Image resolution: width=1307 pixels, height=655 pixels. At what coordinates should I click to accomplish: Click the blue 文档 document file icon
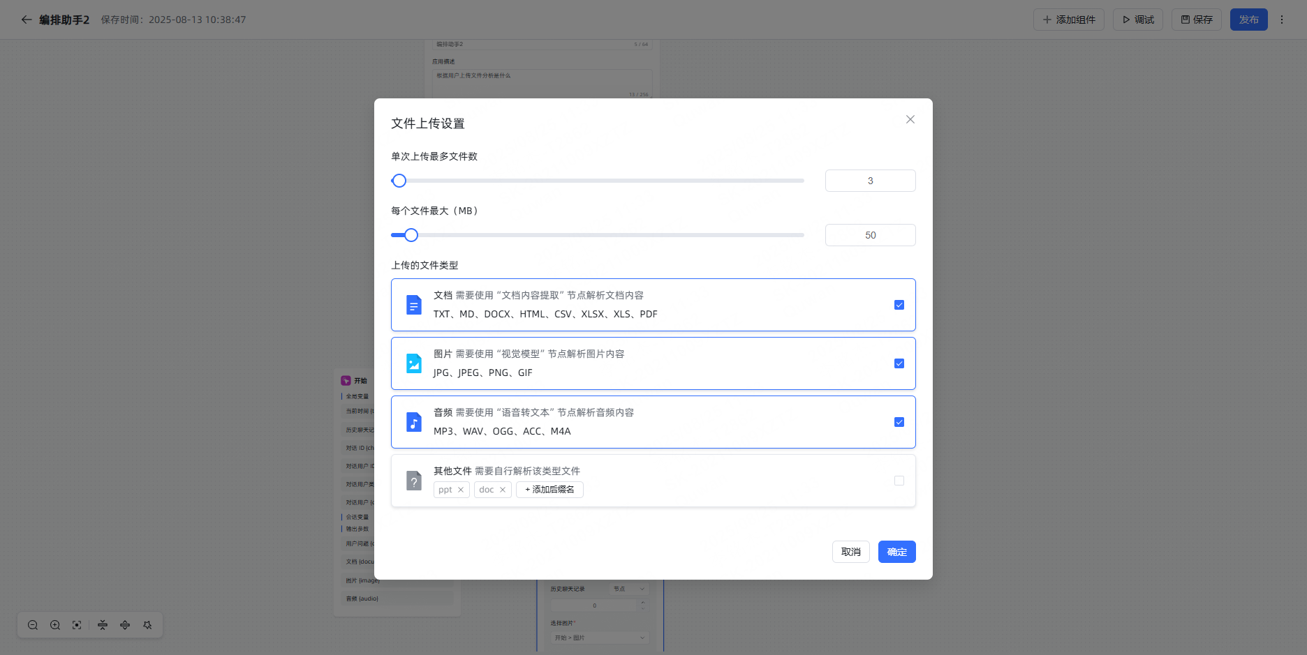pos(414,305)
